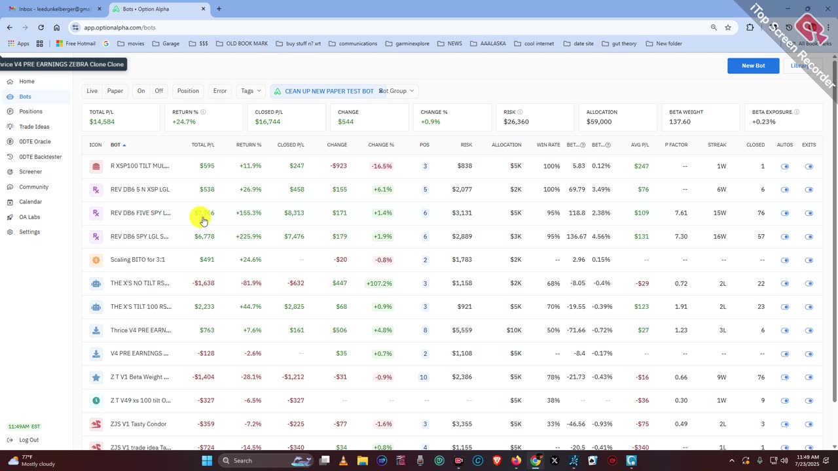Toggle Exits for REV DB6 FIVE SPY bot
The image size is (838, 471).
tap(809, 213)
